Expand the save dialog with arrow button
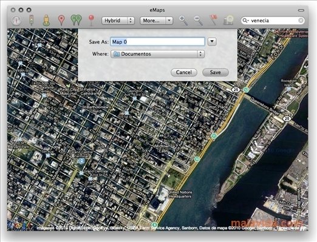Screen dimensions: 317x242 (212, 42)
